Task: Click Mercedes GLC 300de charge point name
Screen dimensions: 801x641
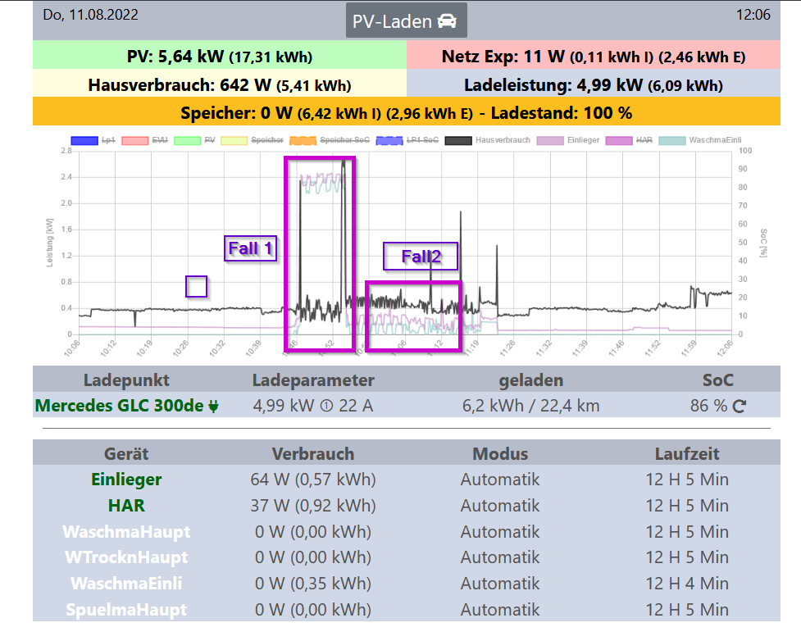Action: click(x=119, y=406)
